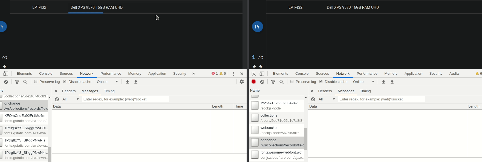This screenshot has width=482, height=162.
Task: Select Timing tab in right DevTools
Action: tap(365, 91)
